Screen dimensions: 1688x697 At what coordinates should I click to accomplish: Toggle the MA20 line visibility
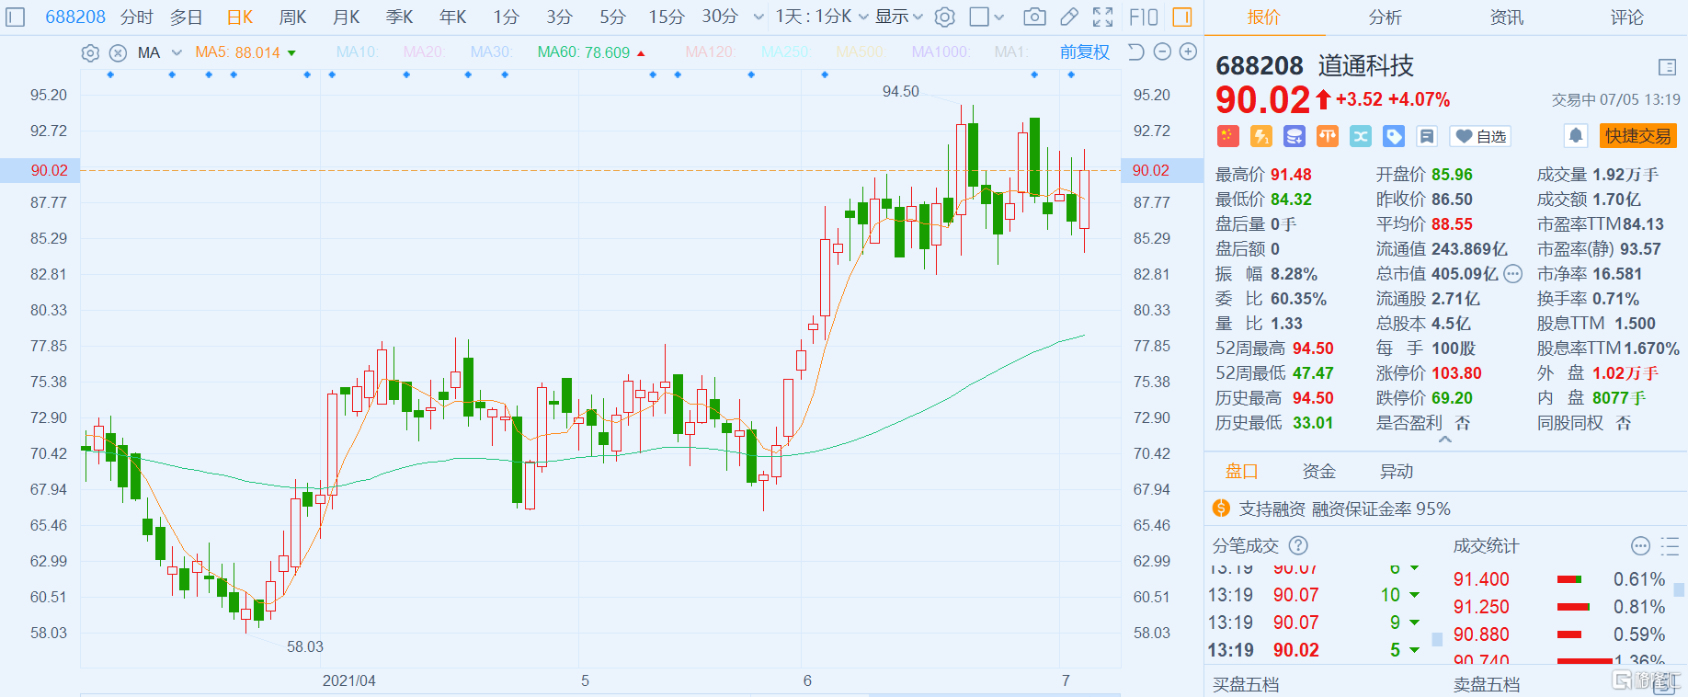pyautogui.click(x=424, y=52)
